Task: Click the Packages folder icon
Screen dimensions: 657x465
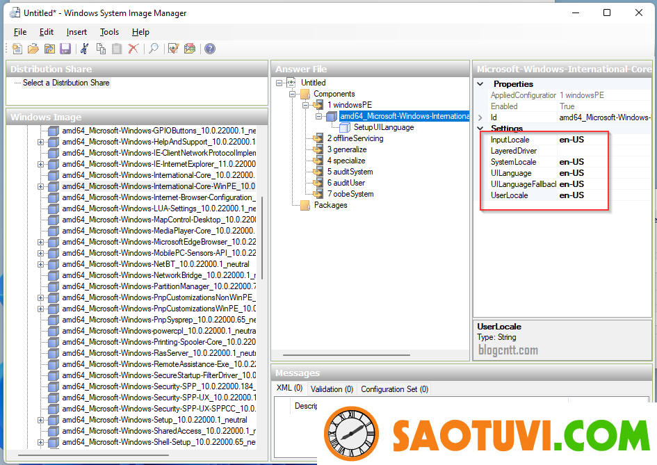Action: point(305,205)
